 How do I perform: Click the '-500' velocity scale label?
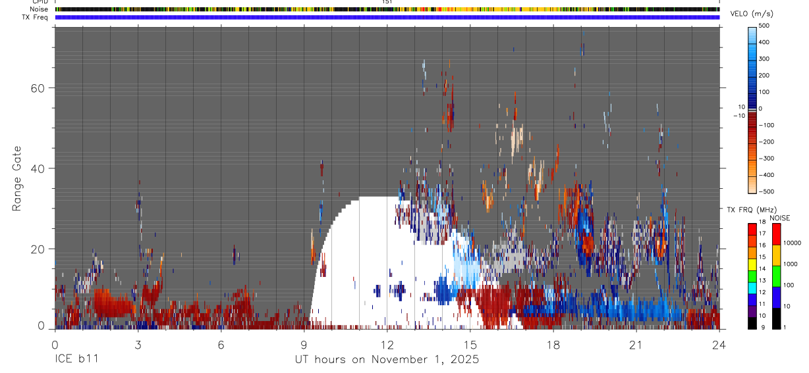coord(767,191)
